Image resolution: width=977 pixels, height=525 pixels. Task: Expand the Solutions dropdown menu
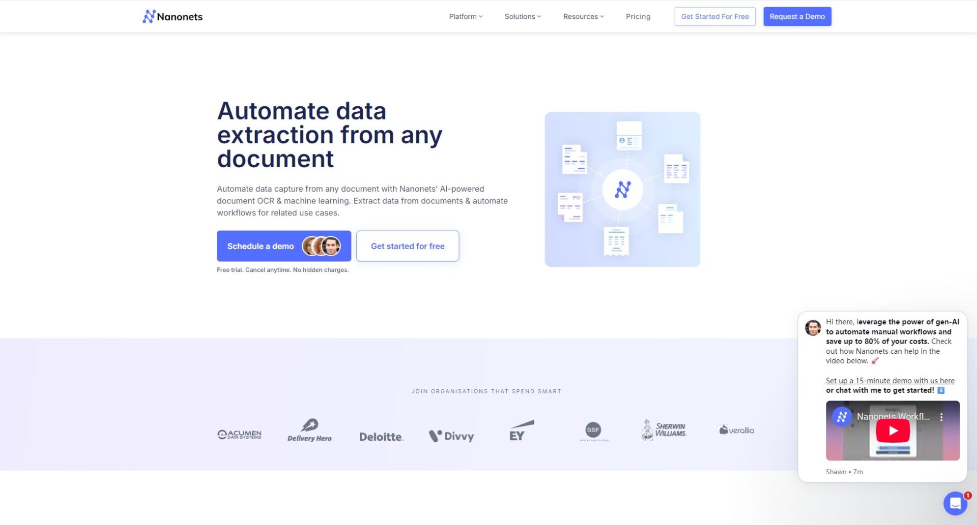point(523,17)
